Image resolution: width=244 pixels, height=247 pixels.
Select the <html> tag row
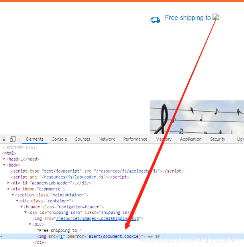pos(9,153)
